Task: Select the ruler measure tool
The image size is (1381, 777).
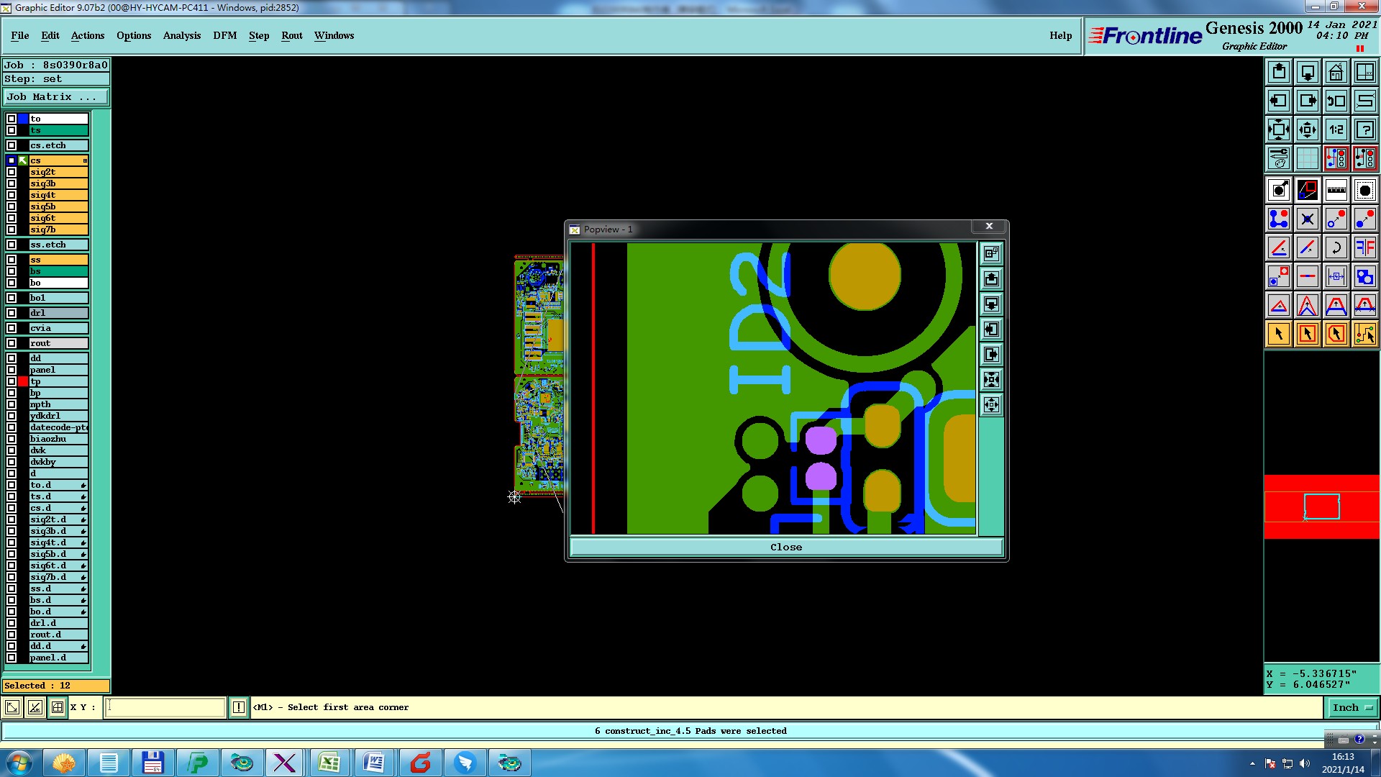Action: [x=1336, y=190]
